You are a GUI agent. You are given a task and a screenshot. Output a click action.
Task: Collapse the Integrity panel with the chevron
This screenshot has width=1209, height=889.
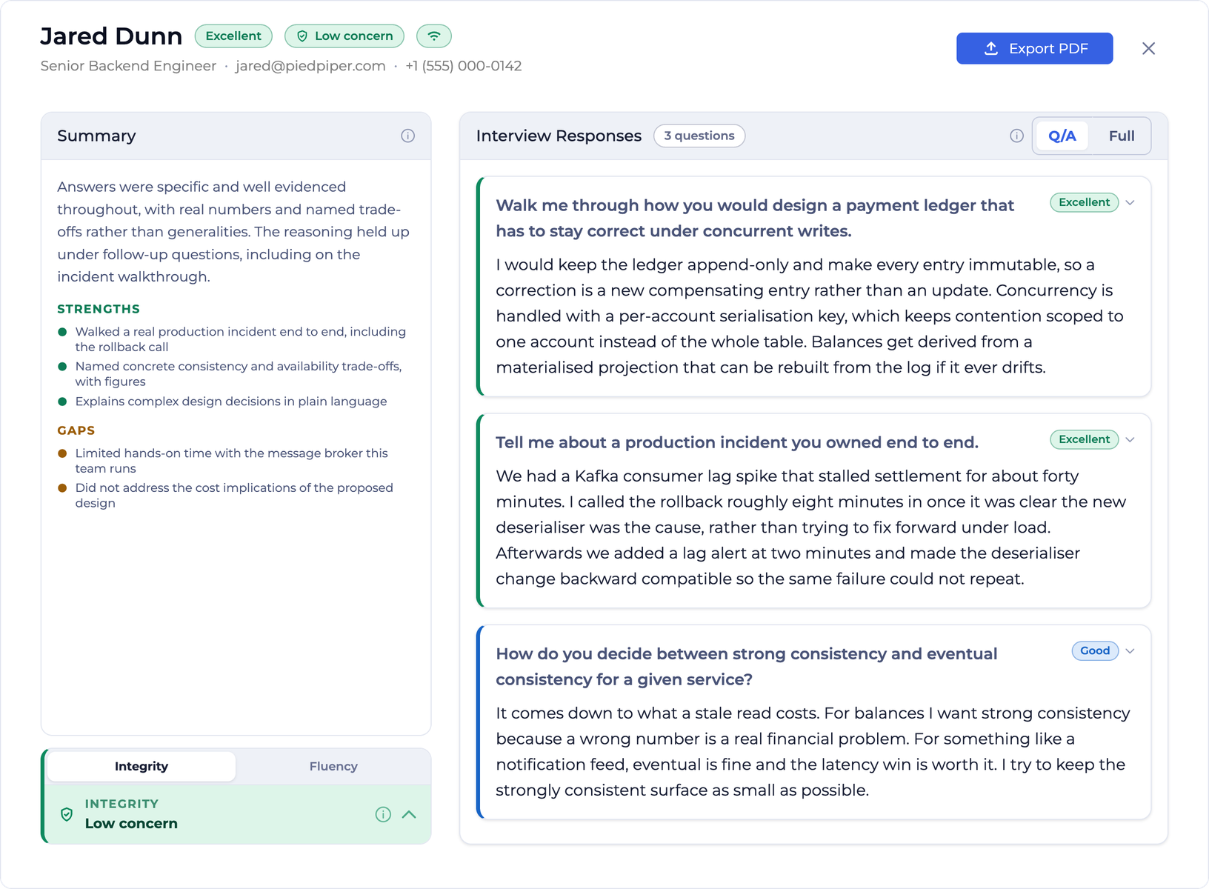409,814
